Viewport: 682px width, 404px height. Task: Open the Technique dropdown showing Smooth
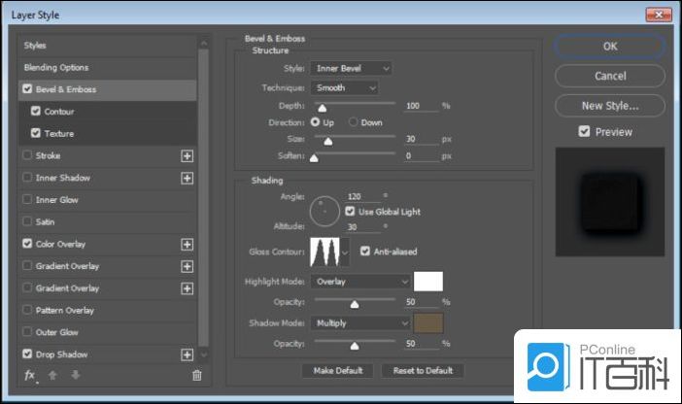point(345,87)
